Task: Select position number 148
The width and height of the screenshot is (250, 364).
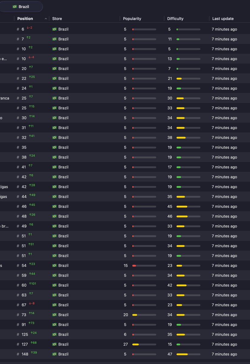Action: (25, 354)
